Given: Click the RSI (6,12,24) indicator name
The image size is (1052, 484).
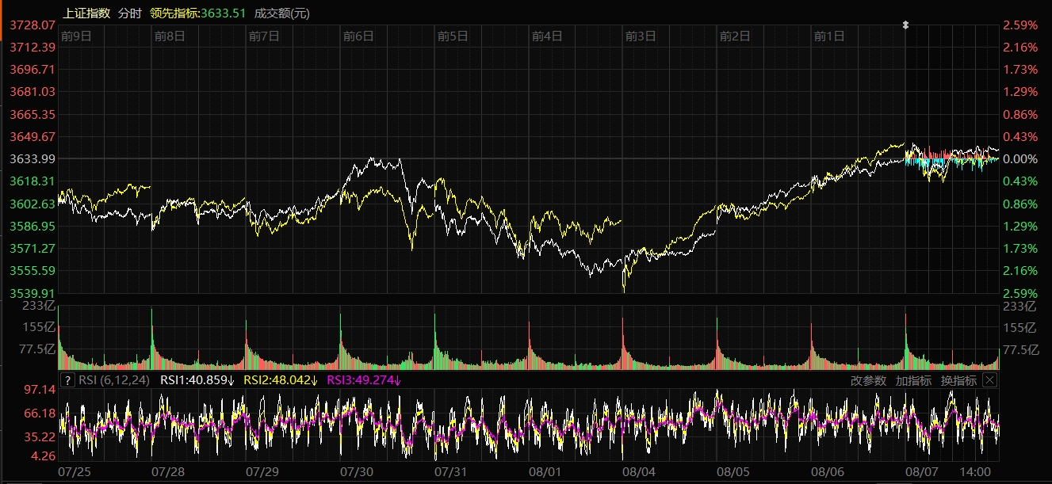Looking at the screenshot, I should pyautogui.click(x=115, y=380).
